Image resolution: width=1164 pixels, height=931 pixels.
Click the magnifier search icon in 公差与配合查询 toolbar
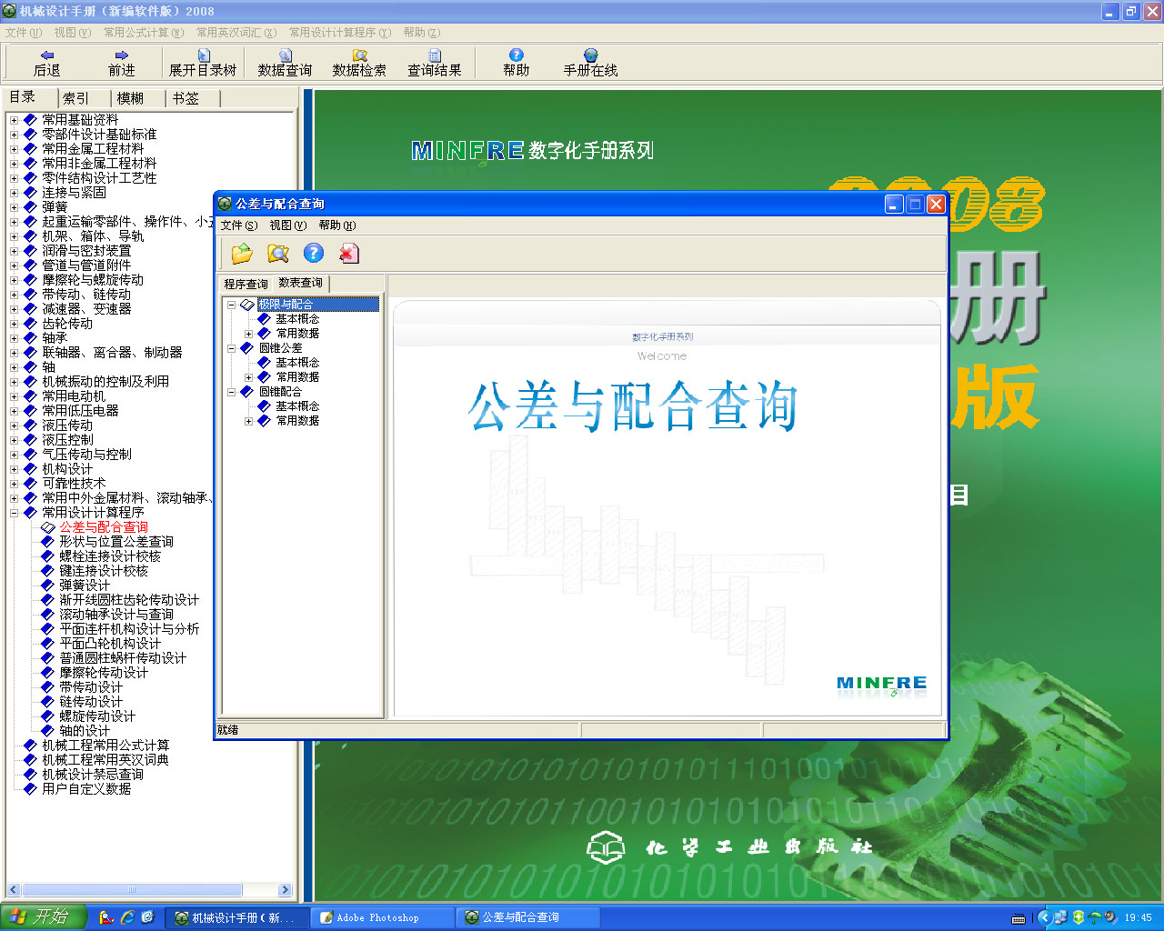[x=277, y=254]
